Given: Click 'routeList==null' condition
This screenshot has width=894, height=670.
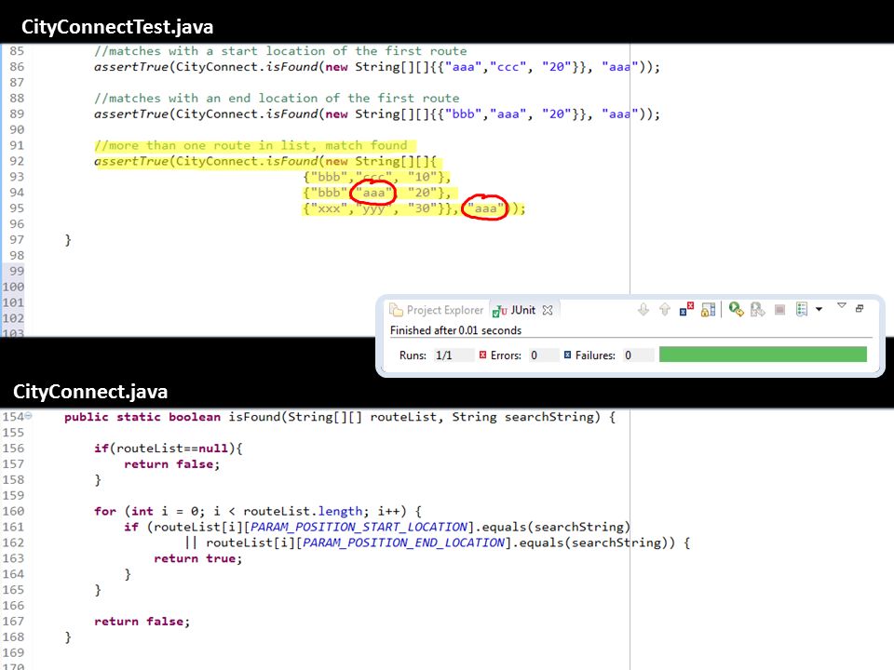Looking at the screenshot, I should [172, 449].
